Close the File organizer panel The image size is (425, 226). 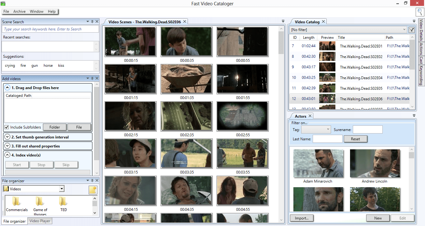[x=97, y=181]
